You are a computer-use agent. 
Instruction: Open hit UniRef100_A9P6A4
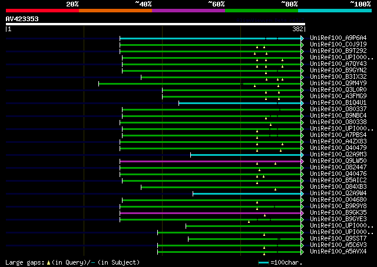tap(338, 38)
